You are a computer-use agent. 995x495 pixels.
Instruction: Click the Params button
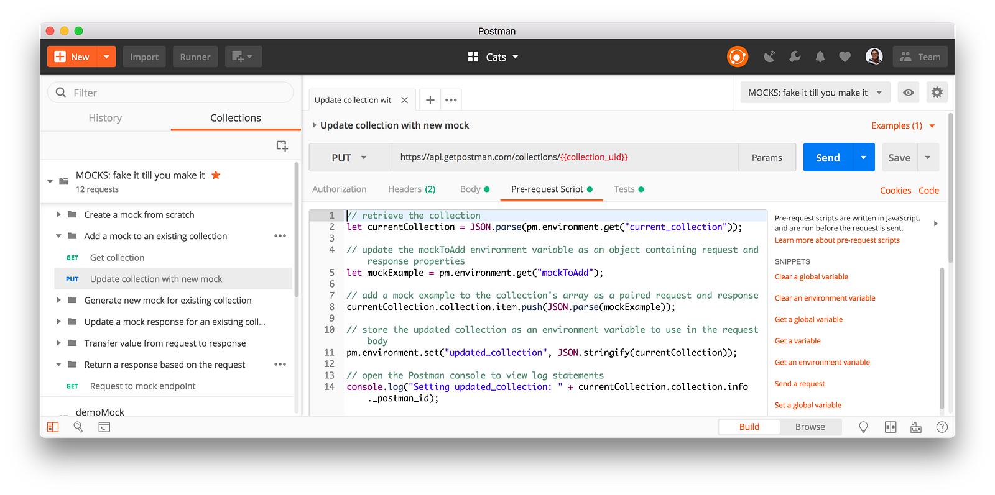click(x=767, y=158)
